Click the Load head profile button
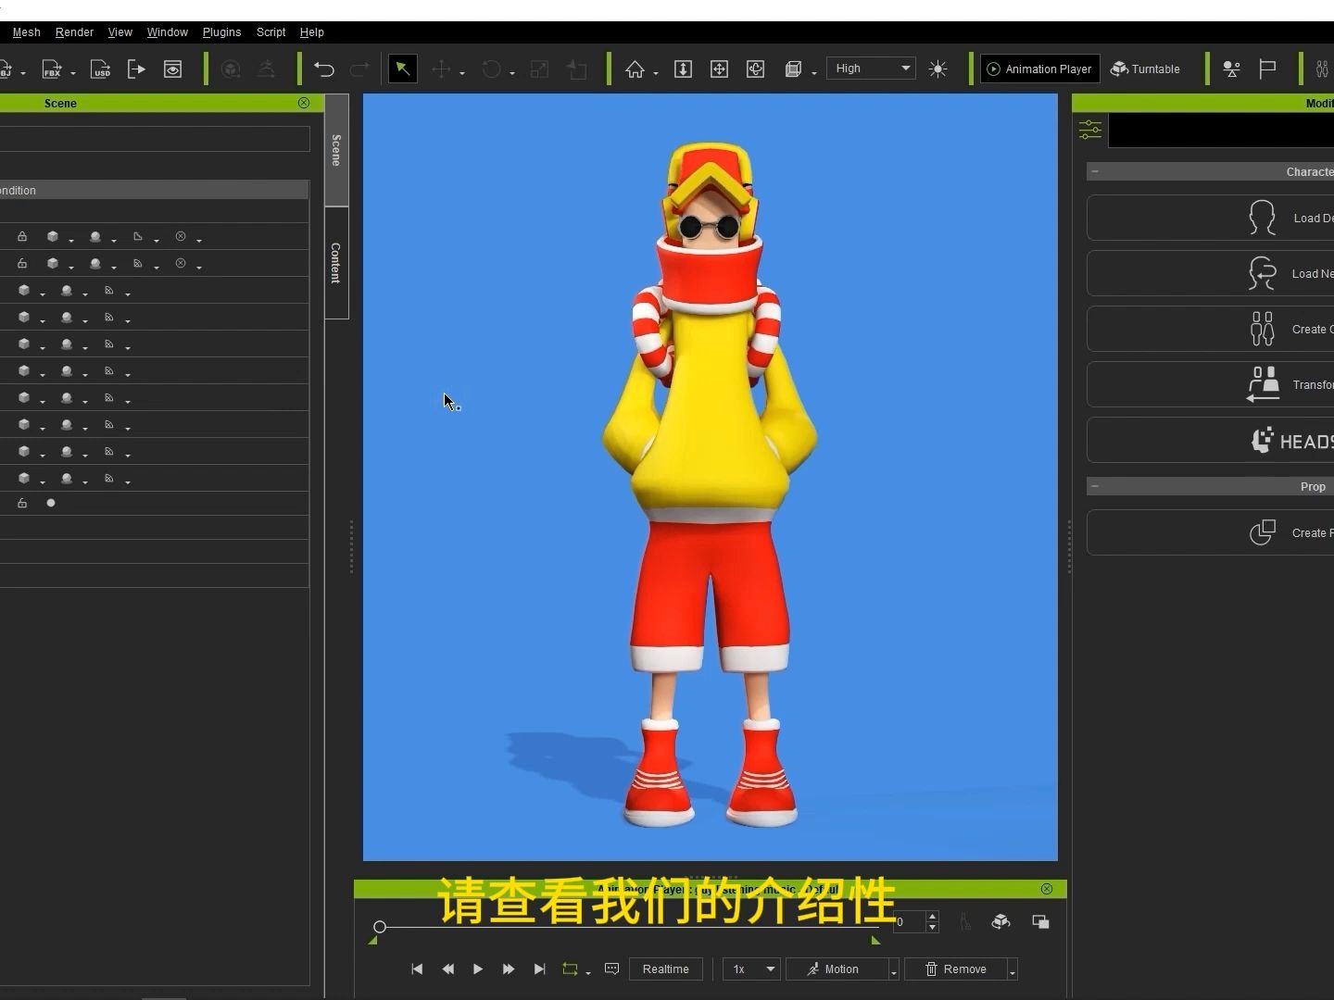Viewport: 1334px width, 1000px height. click(1211, 218)
